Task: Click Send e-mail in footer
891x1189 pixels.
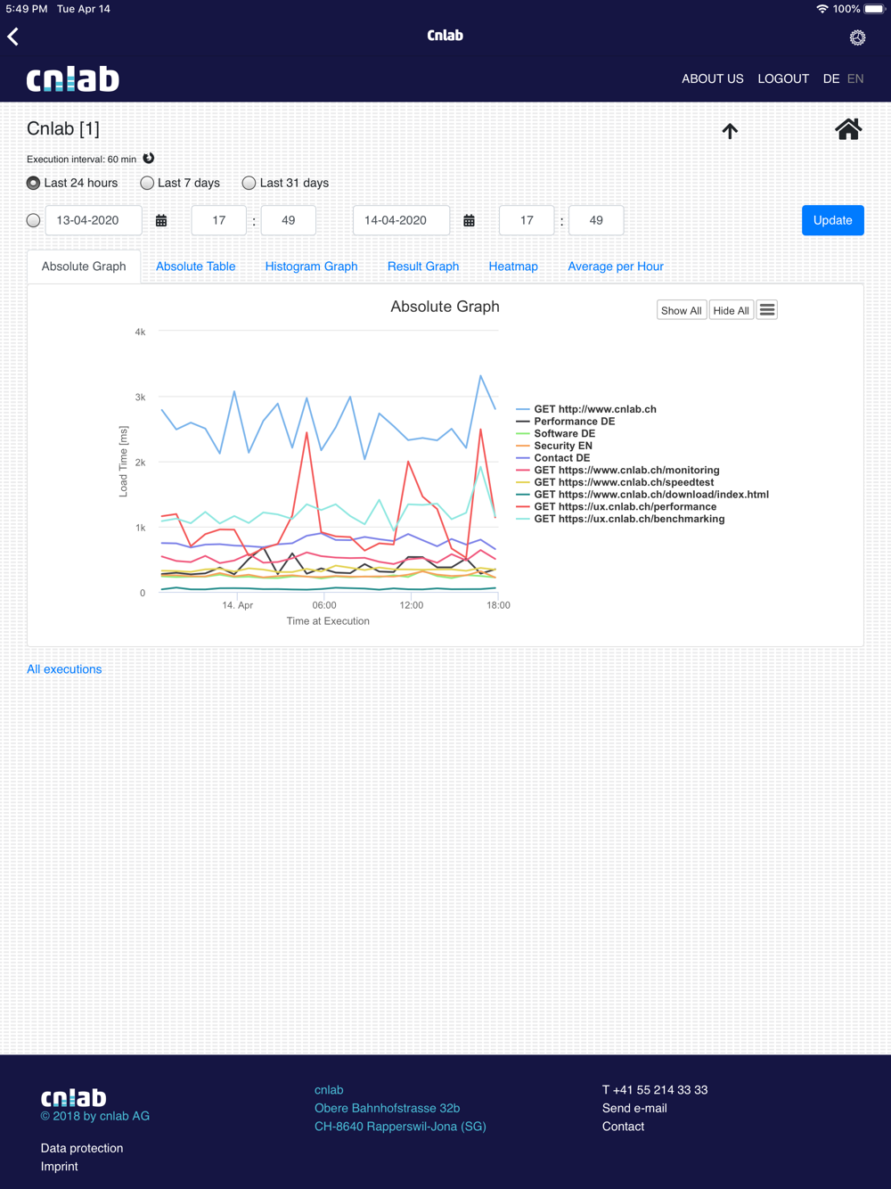Action: click(x=634, y=1108)
